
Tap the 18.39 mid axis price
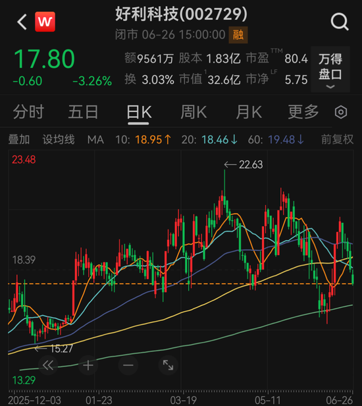pyautogui.click(x=24, y=260)
